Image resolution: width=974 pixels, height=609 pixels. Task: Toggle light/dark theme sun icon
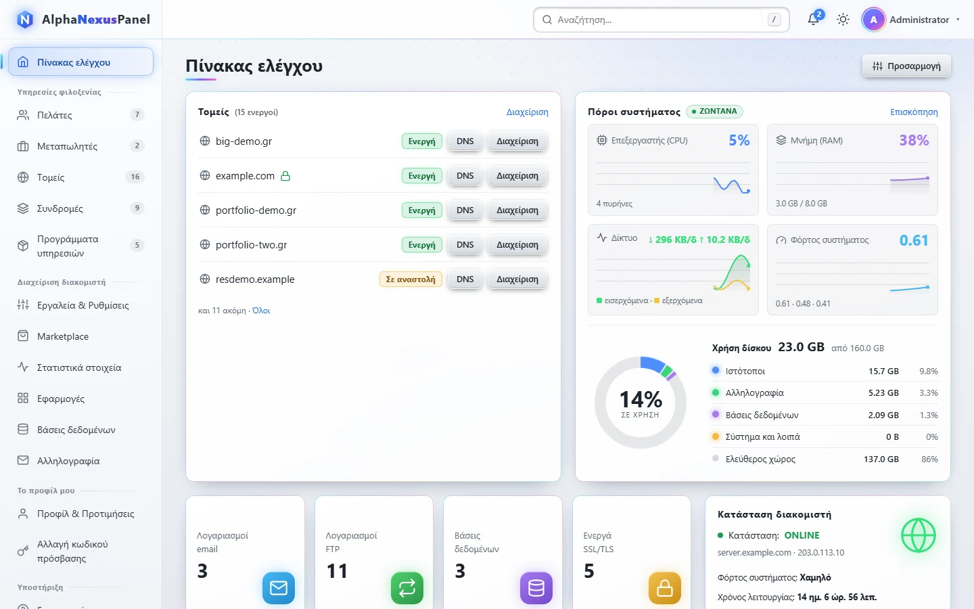(843, 20)
